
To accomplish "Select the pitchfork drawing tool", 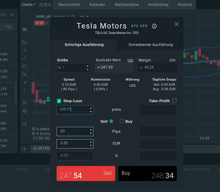I will [x=25, y=82].
